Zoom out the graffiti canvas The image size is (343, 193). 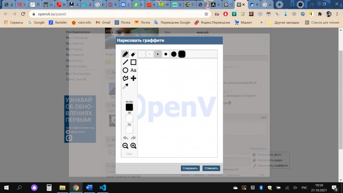125,146
